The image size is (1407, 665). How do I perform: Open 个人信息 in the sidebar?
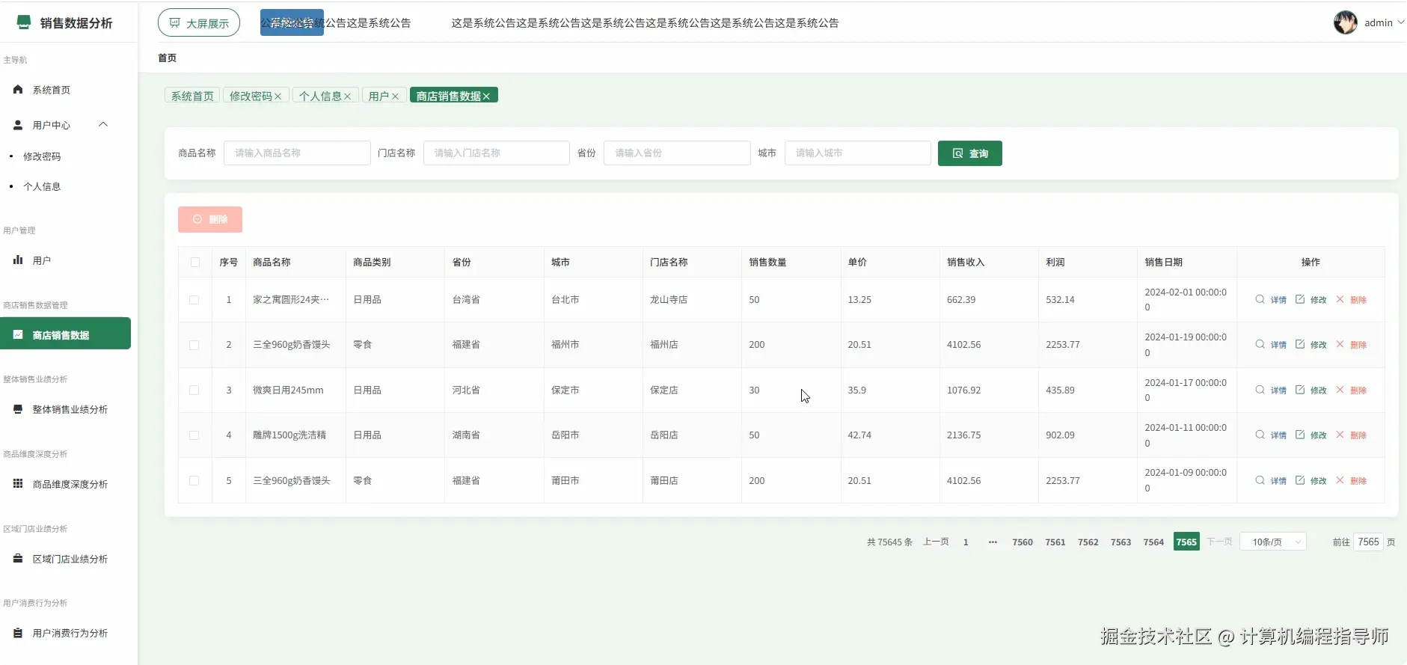point(42,186)
